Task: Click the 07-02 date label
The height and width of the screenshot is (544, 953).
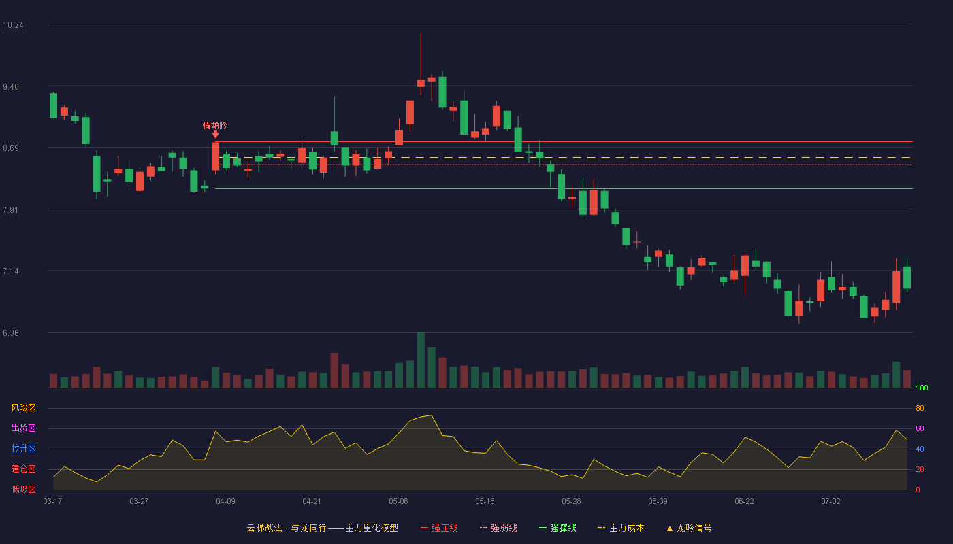Action: click(830, 501)
